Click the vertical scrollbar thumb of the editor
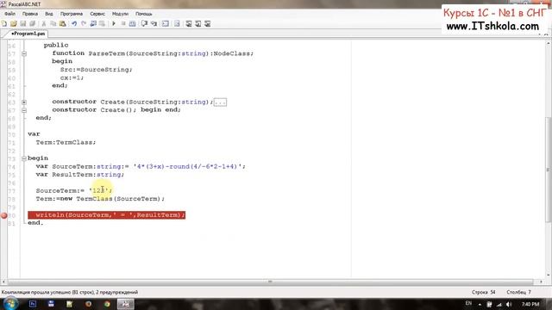 coord(549,169)
